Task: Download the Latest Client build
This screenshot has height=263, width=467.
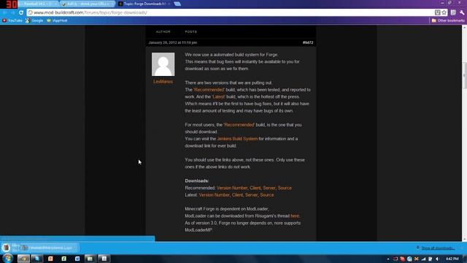Action: [x=237, y=195]
